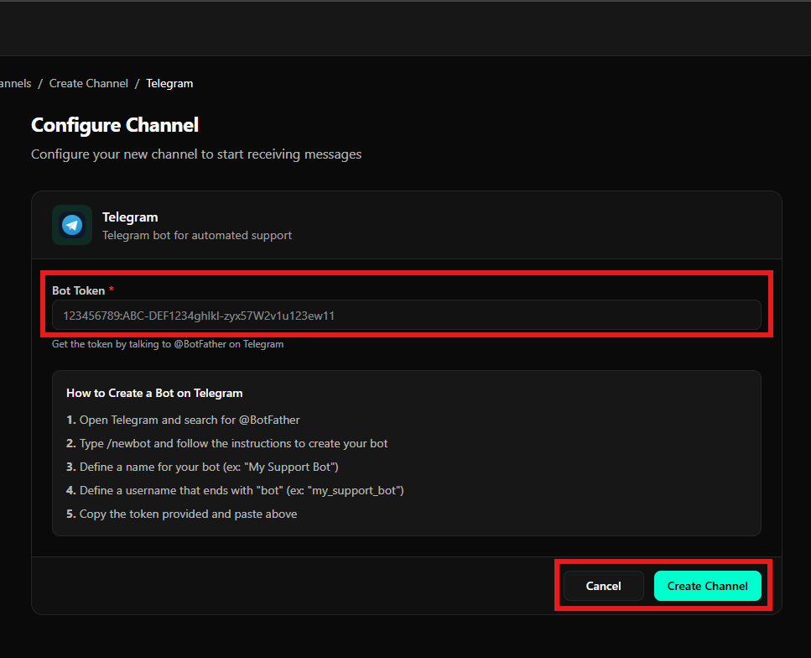
Task: Click step 5 'Copy the token provided'
Action: click(181, 514)
